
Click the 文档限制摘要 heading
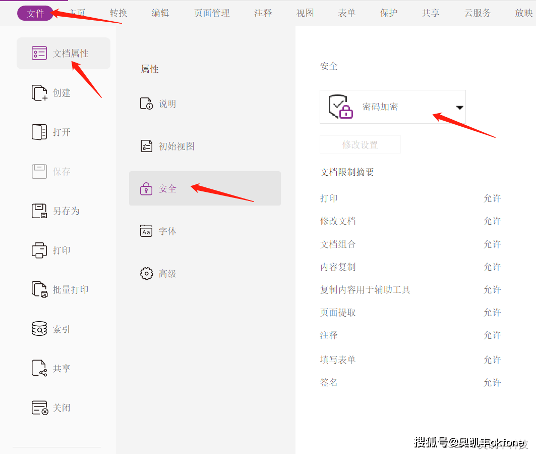(347, 172)
